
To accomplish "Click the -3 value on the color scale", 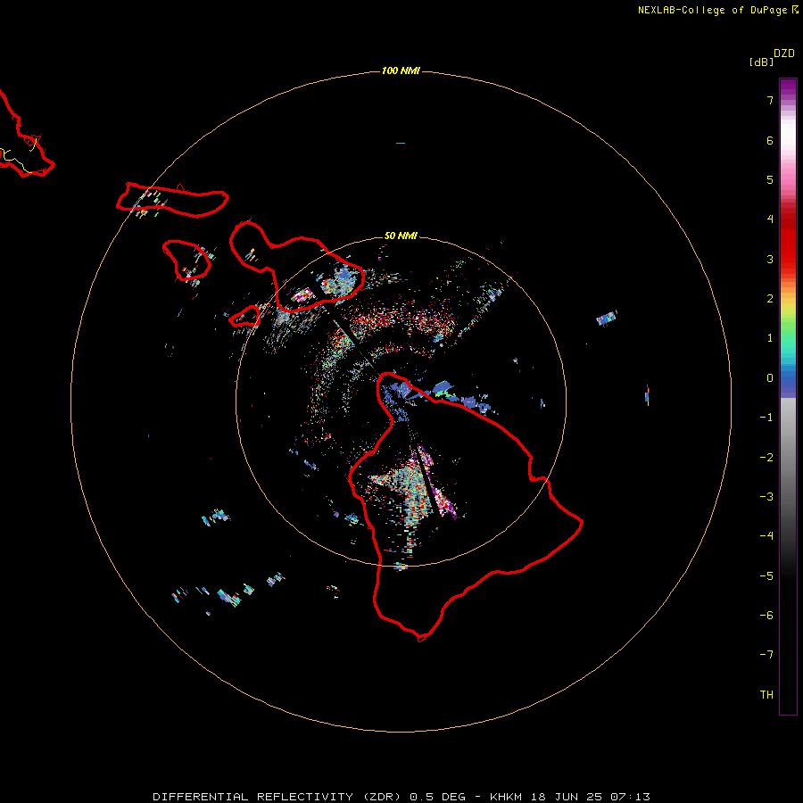I will coord(766,497).
